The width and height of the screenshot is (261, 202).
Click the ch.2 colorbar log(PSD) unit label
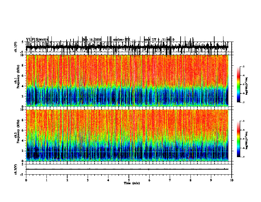(x=247, y=140)
